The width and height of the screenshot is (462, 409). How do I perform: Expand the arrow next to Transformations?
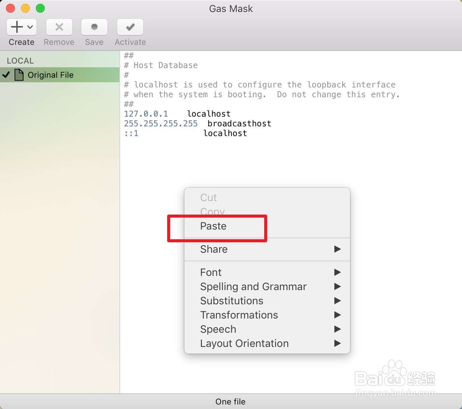coord(337,315)
